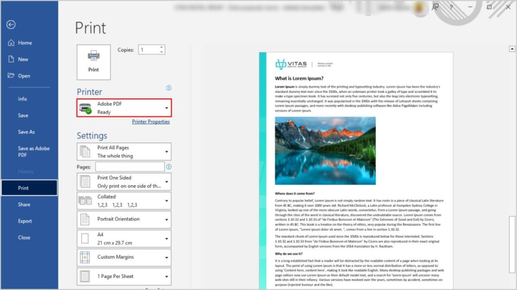This screenshot has width=517, height=290.
Task: Click the 'Copies:' label
Action: click(126, 50)
